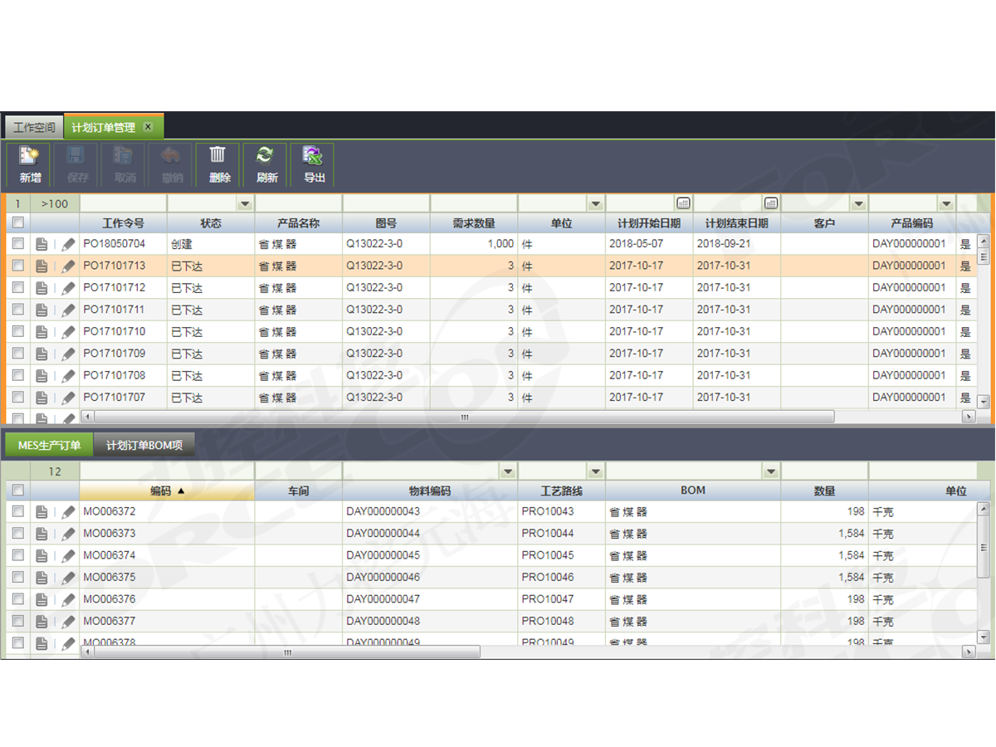Open calendar picker for 计划开始日期 filter
This screenshot has height=747, width=996.
683,203
